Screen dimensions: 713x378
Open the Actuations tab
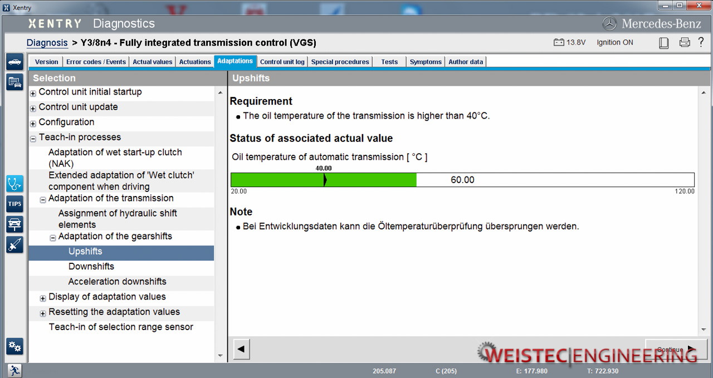pyautogui.click(x=195, y=62)
